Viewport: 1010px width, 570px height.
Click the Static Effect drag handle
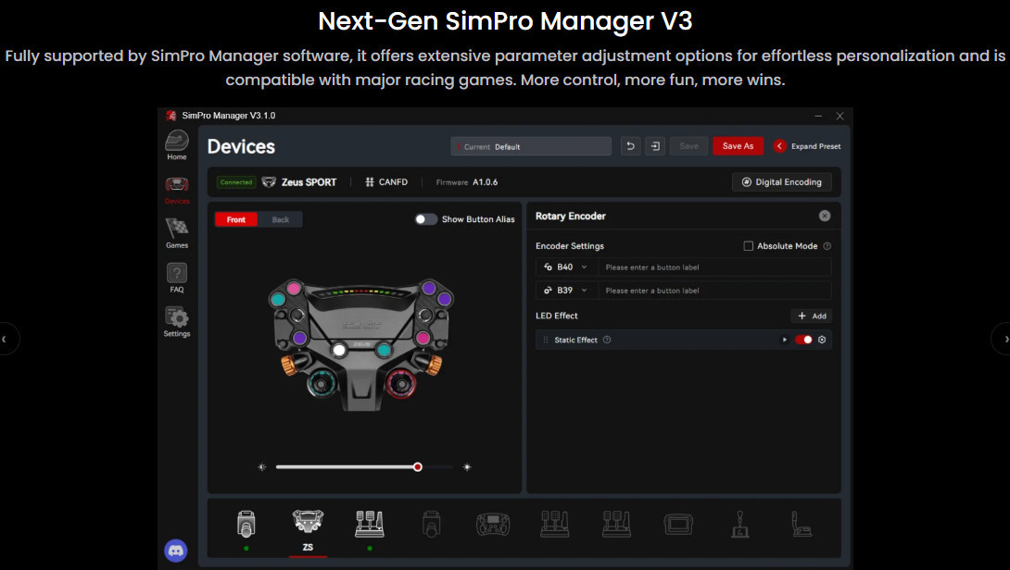pyautogui.click(x=546, y=340)
